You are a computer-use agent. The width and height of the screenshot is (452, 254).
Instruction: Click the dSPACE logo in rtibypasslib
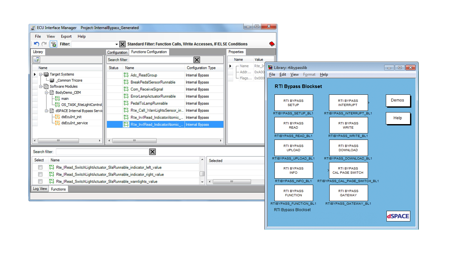398,216
